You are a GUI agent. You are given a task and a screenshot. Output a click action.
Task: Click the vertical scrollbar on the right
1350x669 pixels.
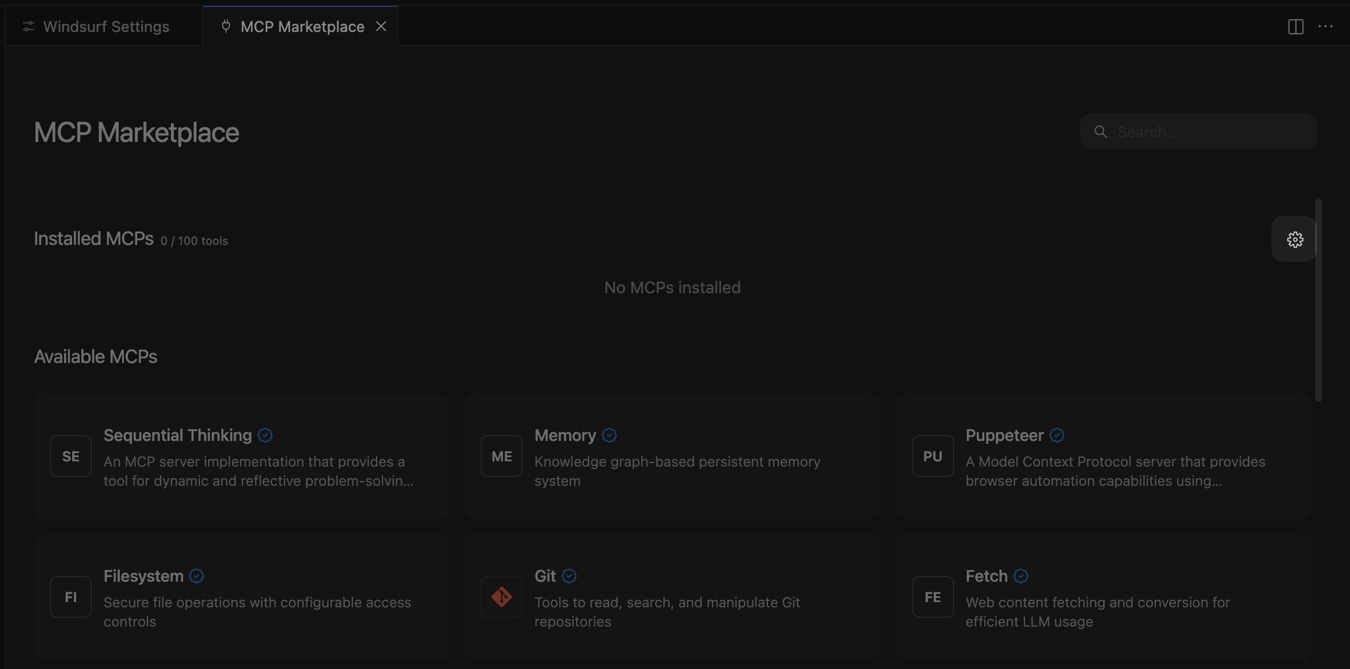[1318, 300]
